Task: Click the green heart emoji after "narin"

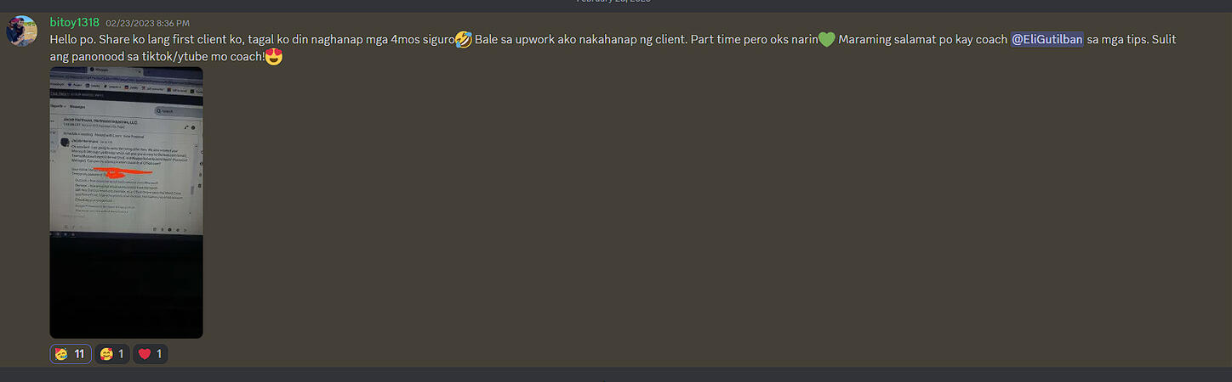Action: tap(826, 39)
